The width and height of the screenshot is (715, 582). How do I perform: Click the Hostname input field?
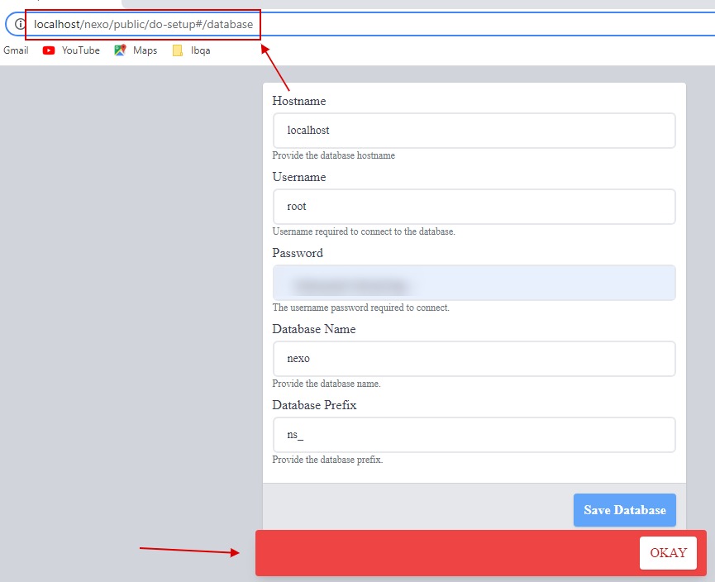474,131
